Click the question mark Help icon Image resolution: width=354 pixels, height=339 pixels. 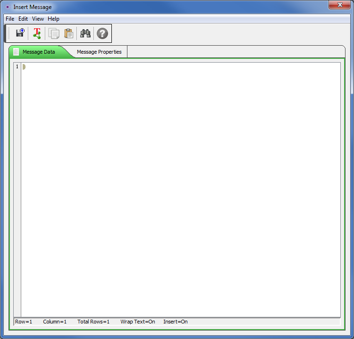pyautogui.click(x=102, y=33)
